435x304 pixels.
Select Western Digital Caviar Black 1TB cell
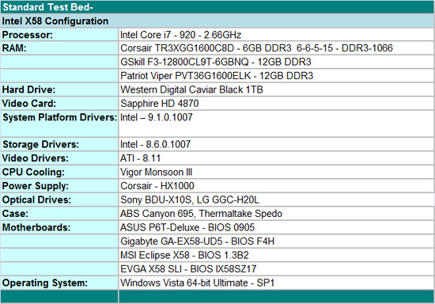[276, 89]
